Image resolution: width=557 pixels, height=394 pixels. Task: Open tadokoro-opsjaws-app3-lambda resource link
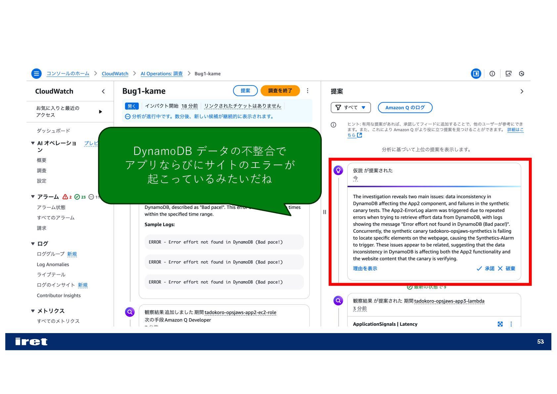(x=449, y=301)
